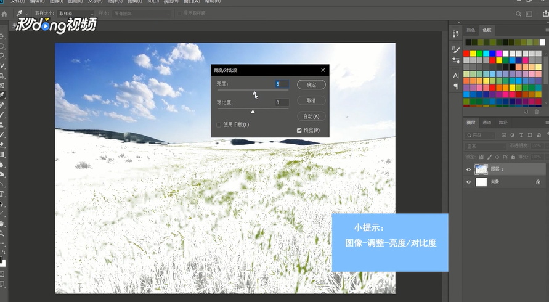Open the blend mode 正常 dropdown
Screen dimensions: 549x302
(486, 145)
